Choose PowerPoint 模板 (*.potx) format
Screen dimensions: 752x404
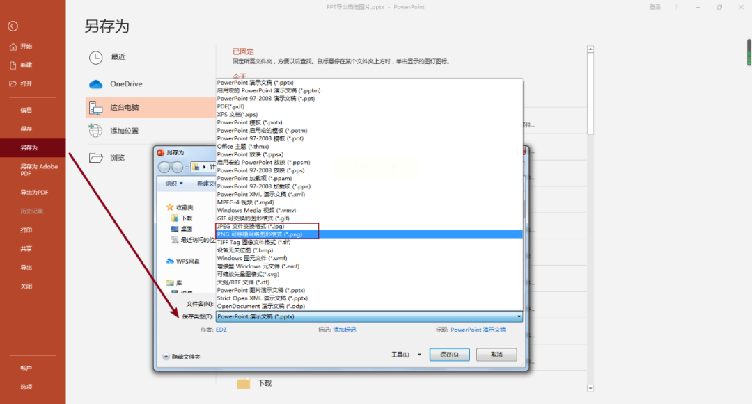(x=369, y=122)
